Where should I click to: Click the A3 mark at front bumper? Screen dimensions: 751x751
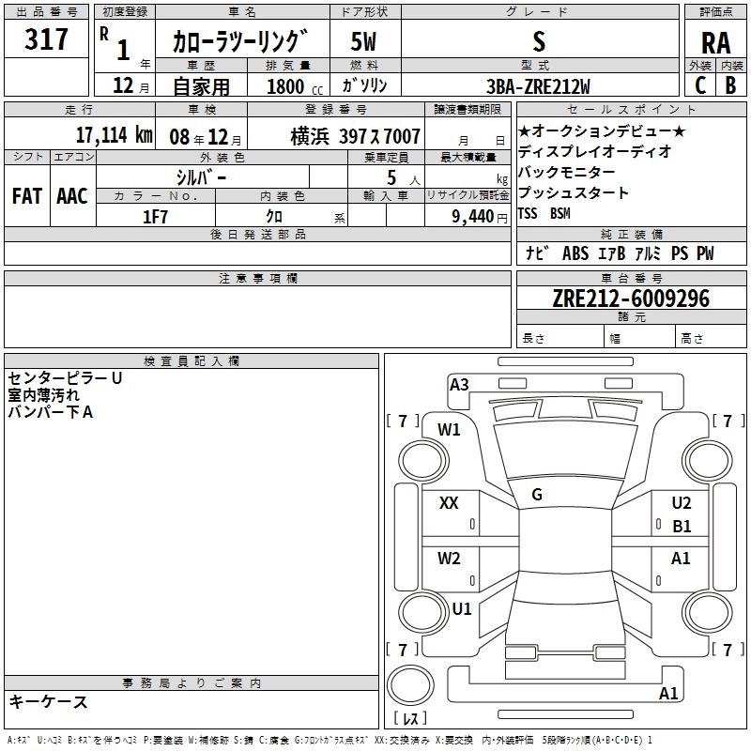[x=459, y=384]
